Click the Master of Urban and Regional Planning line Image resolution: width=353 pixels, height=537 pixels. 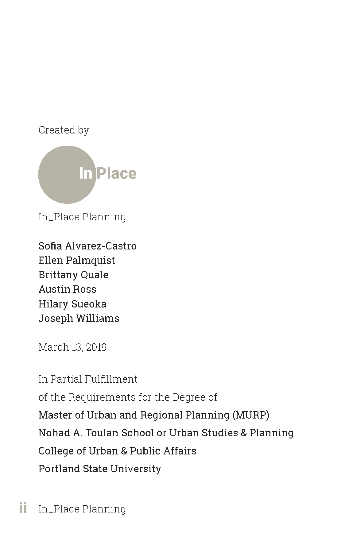pyautogui.click(x=154, y=415)
